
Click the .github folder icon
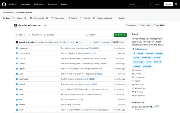point(17,69)
